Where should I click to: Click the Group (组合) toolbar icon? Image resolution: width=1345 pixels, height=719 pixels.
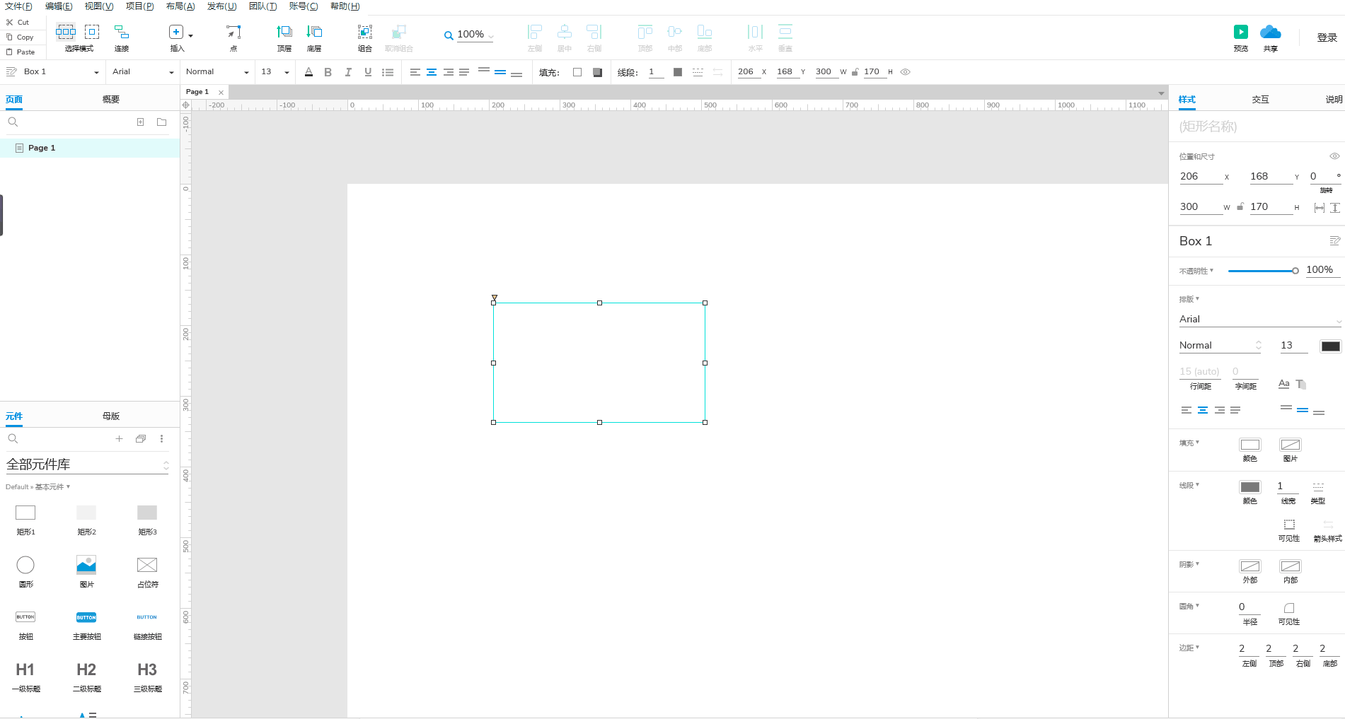tap(364, 33)
